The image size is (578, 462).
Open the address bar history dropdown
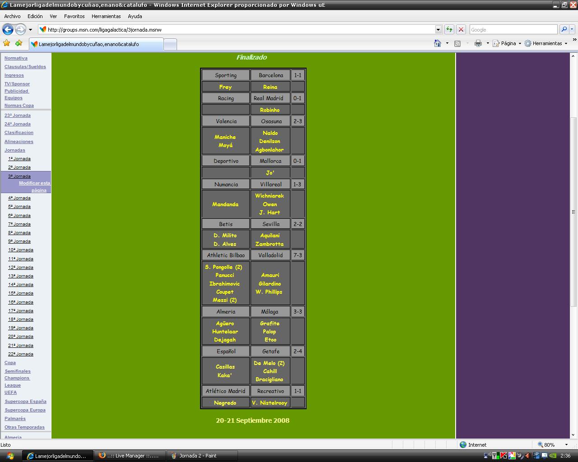pos(438,30)
